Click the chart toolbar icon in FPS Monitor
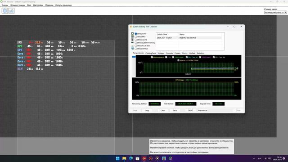The width and height of the screenshot is (288, 162). click(x=11, y=11)
